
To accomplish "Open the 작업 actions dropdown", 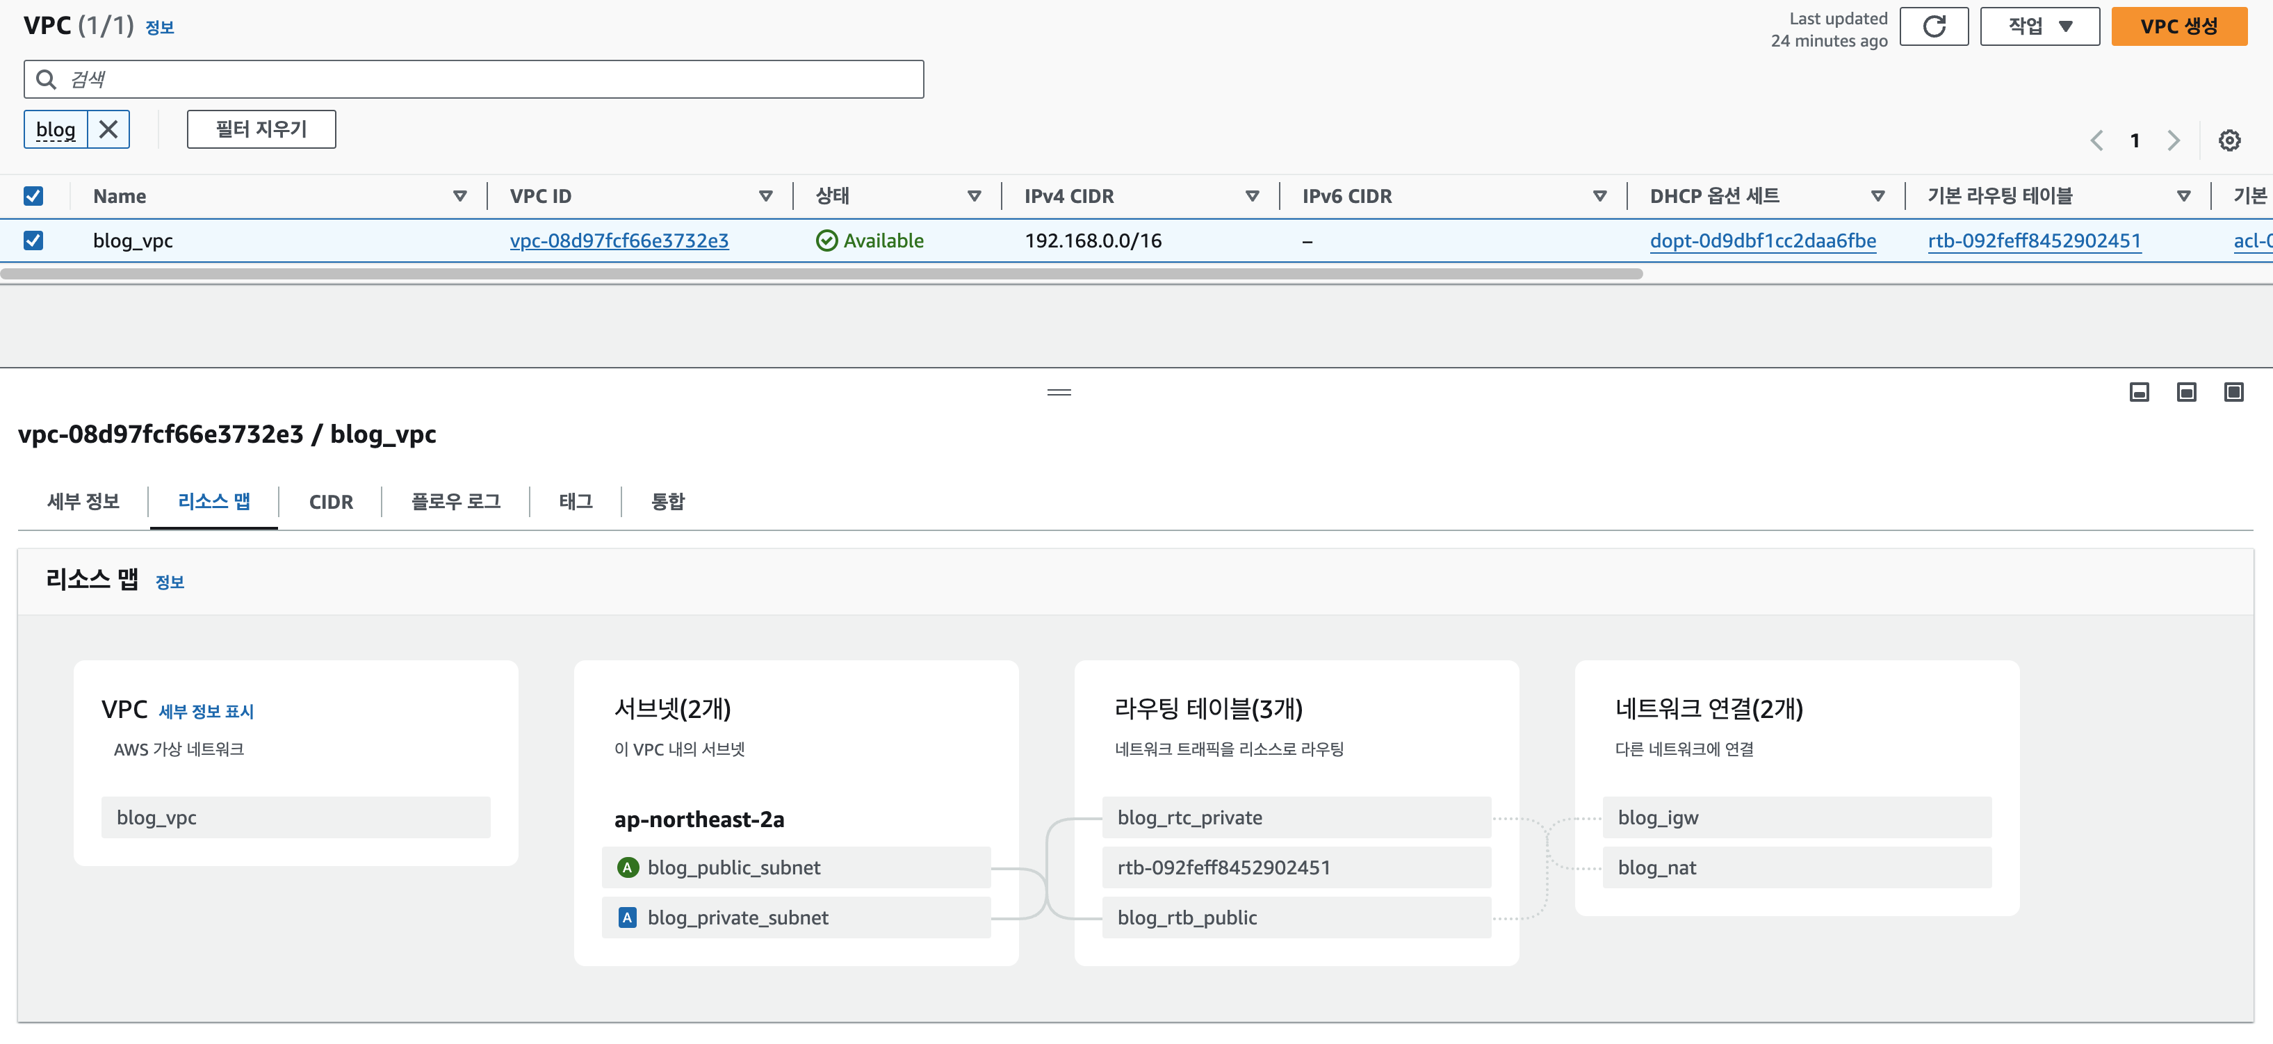I will (2039, 26).
